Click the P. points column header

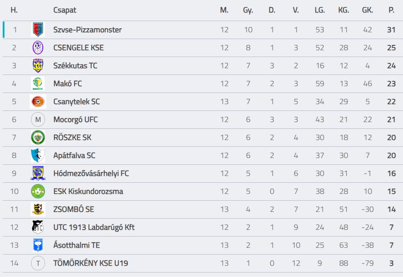[x=391, y=10]
